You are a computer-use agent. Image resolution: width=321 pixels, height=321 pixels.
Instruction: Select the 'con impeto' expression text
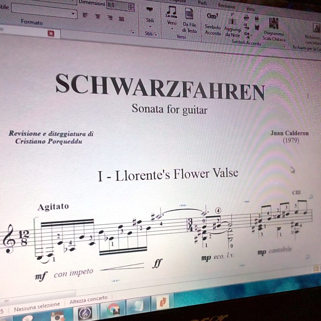(x=73, y=273)
